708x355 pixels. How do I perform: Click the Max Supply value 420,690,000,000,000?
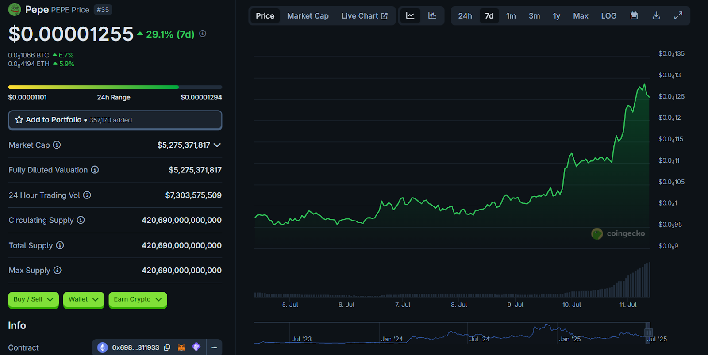click(181, 270)
